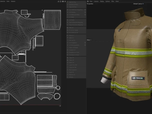152x114 pixels.
Task: Choose Mirror V
Action: [76, 38]
